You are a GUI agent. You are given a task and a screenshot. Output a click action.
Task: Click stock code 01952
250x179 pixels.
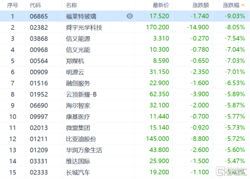39,94
